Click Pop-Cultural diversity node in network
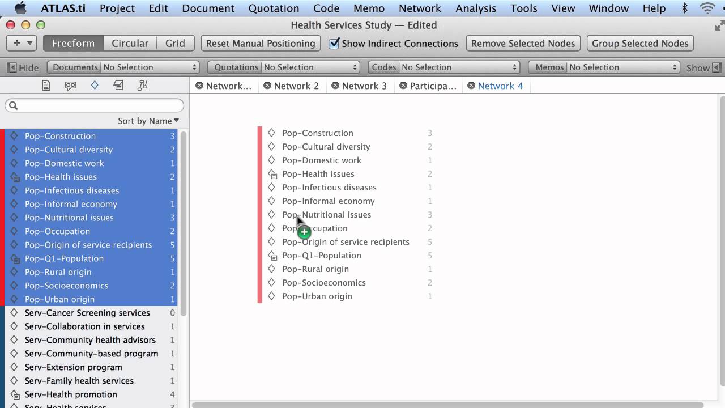The height and width of the screenshot is (408, 725). tap(326, 146)
